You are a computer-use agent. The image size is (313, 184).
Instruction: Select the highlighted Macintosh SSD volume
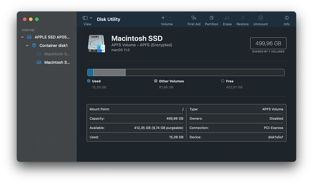56,62
